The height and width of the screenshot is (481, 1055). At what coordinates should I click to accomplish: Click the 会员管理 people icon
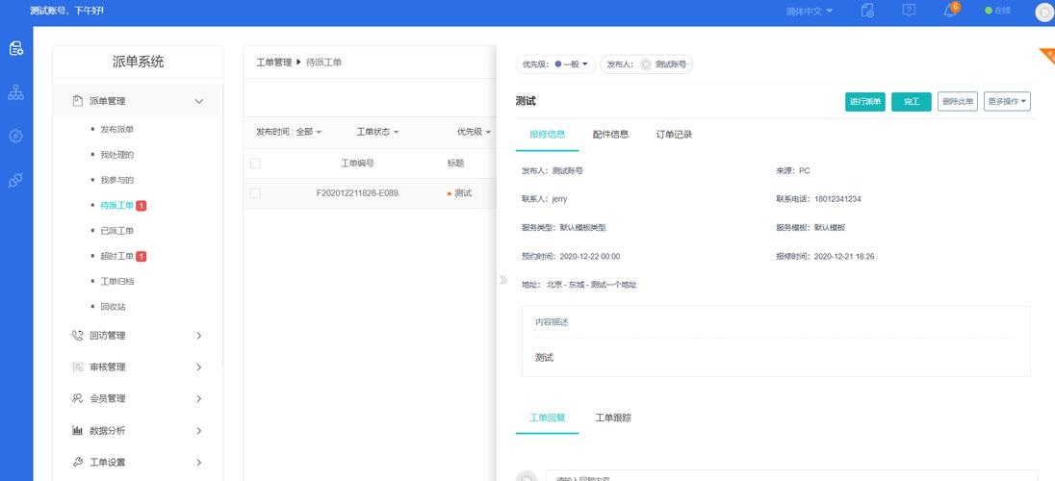(x=77, y=398)
